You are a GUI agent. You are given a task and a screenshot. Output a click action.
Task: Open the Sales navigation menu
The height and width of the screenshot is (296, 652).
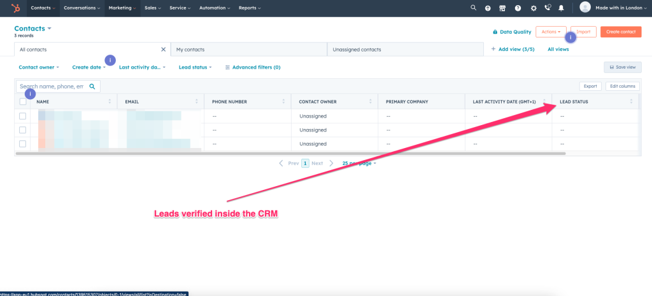click(x=153, y=8)
